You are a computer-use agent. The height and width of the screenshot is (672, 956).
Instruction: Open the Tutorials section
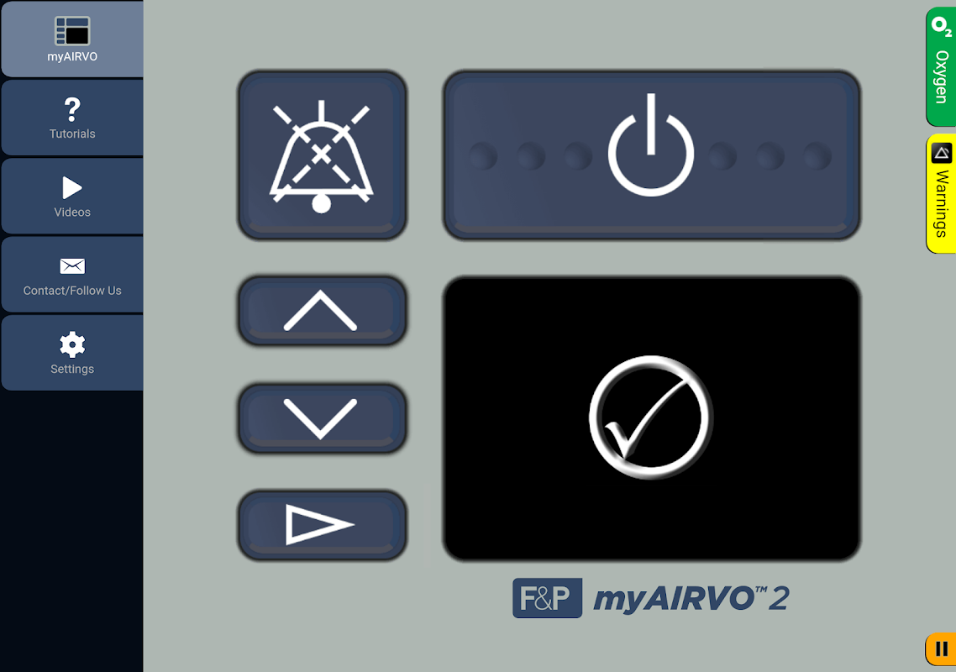point(72,118)
